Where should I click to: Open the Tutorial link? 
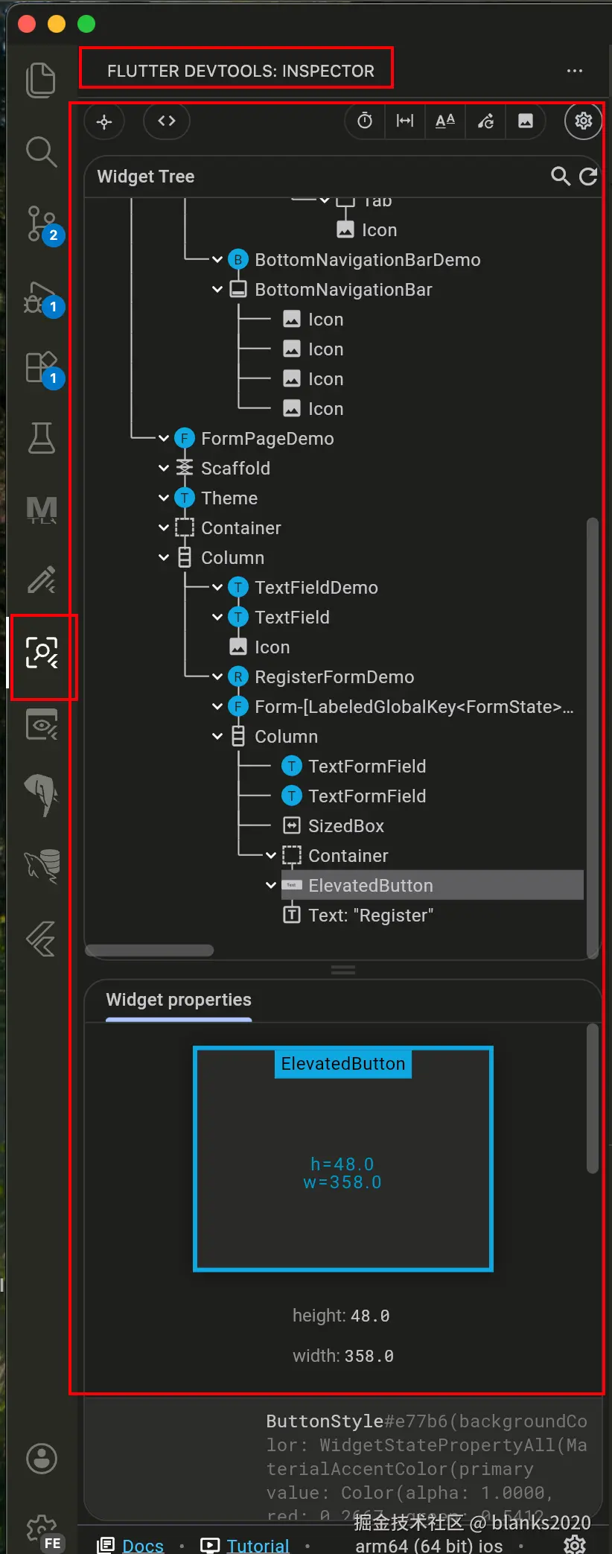point(258,1546)
